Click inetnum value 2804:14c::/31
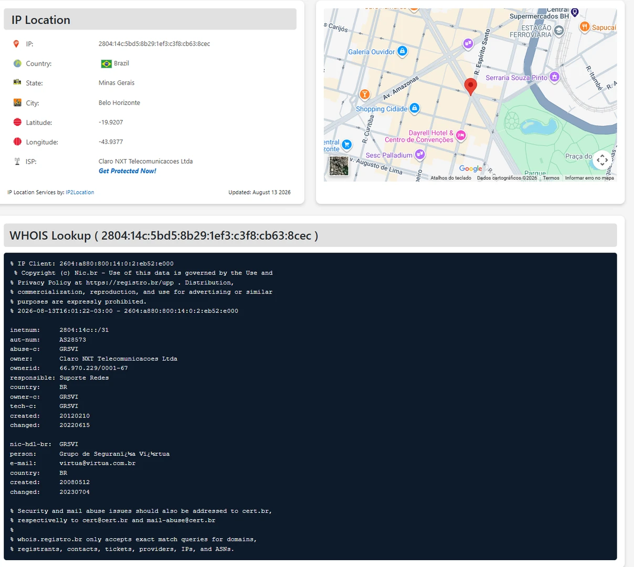 coord(84,330)
